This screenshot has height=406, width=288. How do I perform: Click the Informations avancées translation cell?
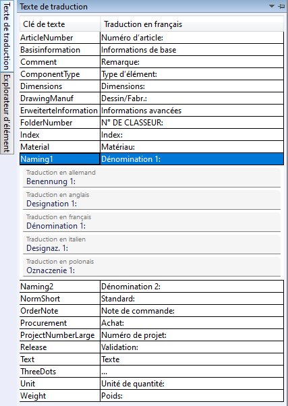[192, 111]
